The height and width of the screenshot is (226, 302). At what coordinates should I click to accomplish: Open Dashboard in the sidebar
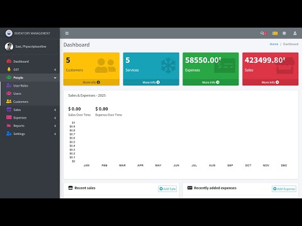(x=30, y=62)
